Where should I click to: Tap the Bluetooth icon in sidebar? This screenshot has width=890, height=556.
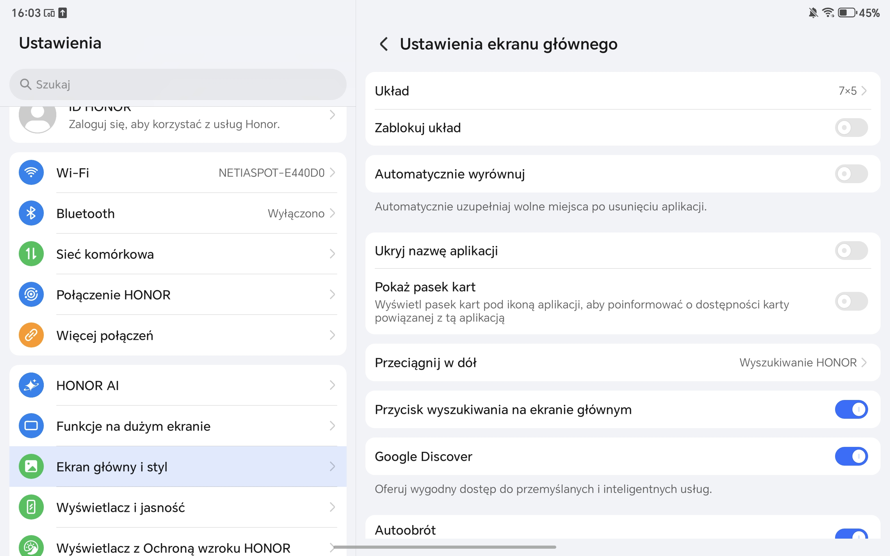coord(31,213)
